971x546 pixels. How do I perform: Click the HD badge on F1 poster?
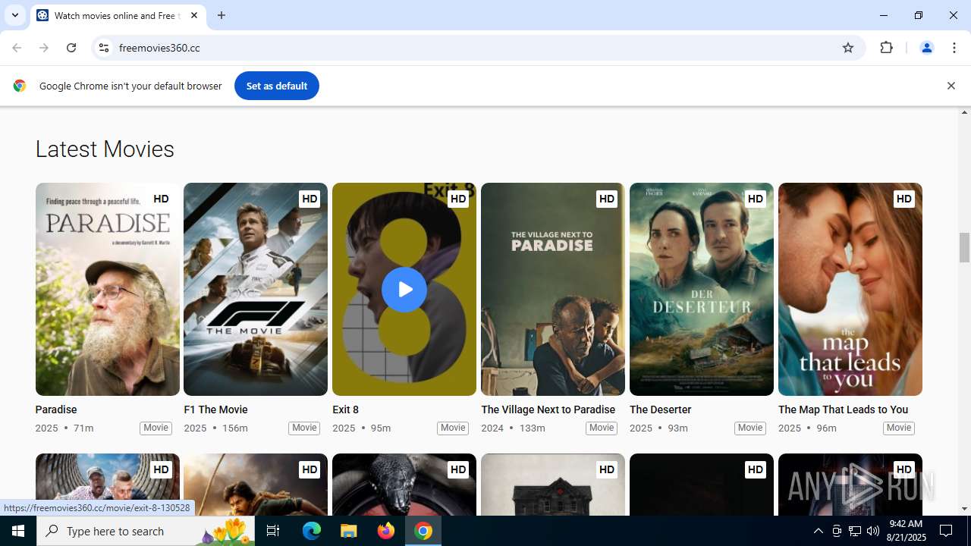tap(310, 199)
